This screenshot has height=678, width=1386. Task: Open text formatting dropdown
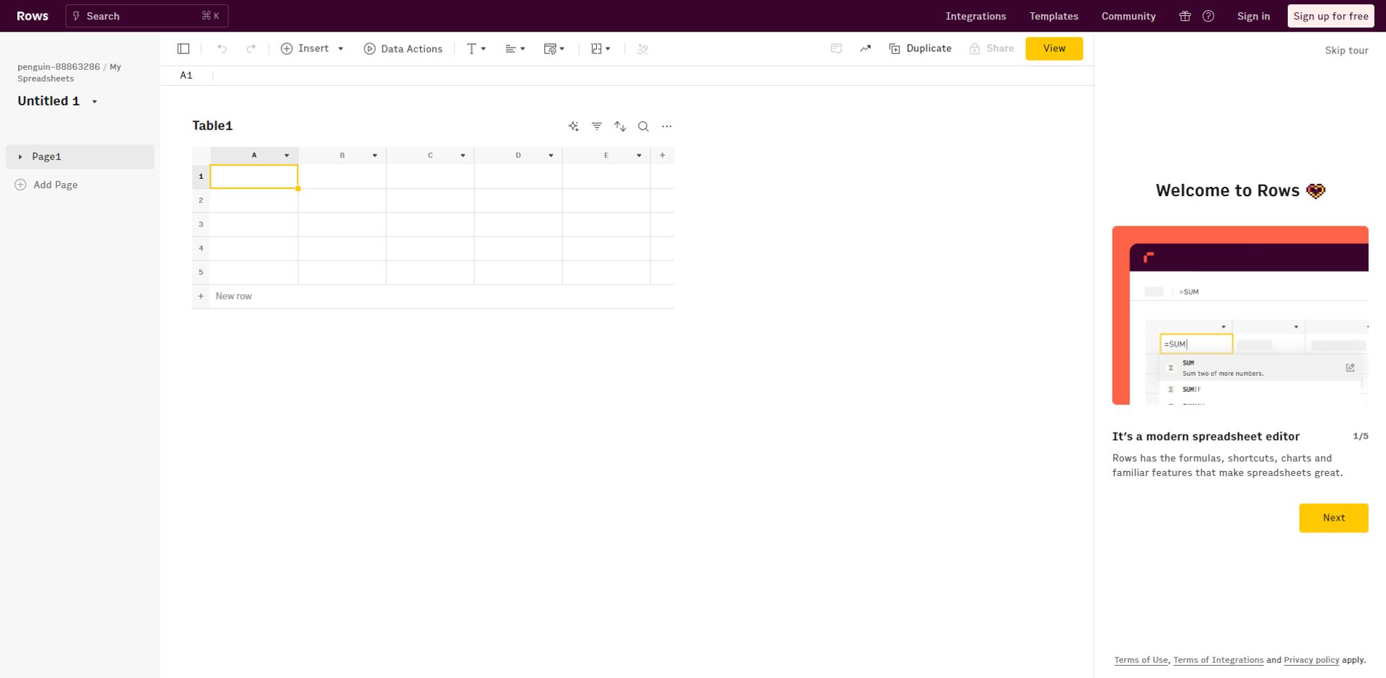coord(476,48)
